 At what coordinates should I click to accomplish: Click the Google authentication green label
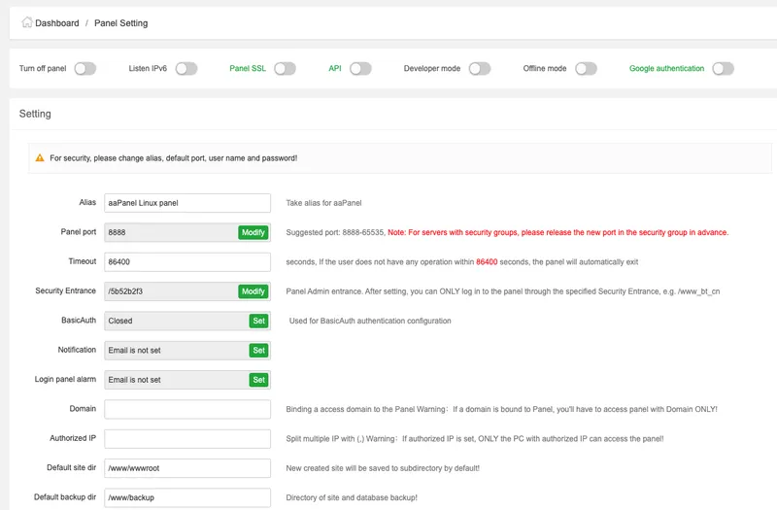666,69
